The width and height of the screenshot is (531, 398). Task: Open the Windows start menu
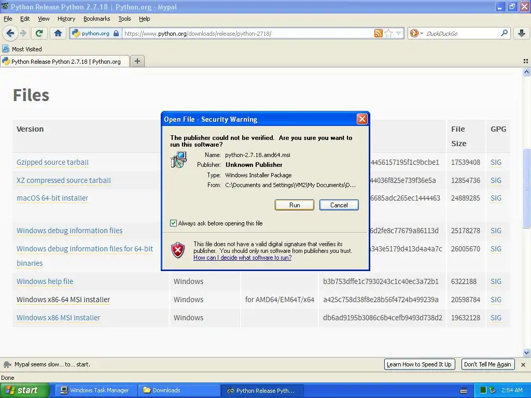pos(24,390)
